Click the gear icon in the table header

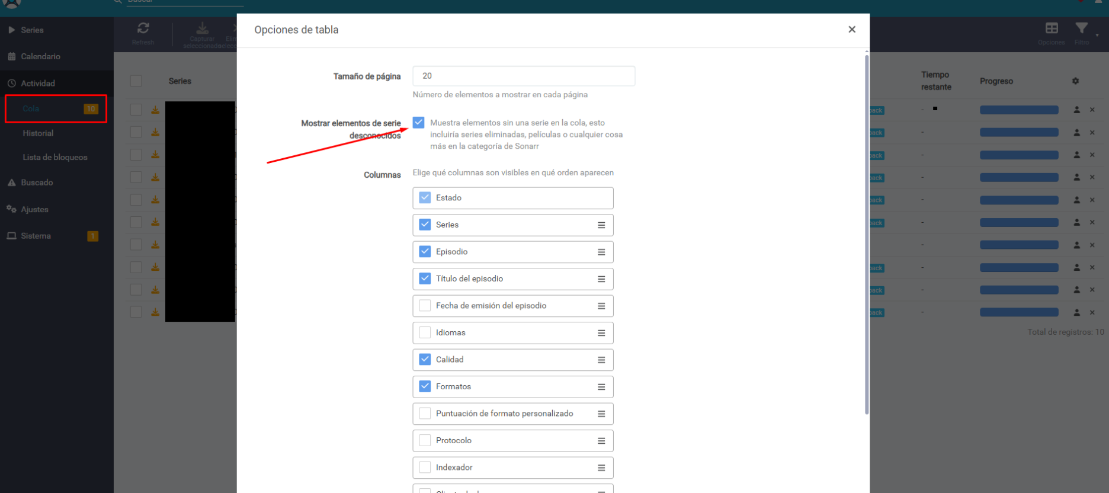(x=1075, y=81)
